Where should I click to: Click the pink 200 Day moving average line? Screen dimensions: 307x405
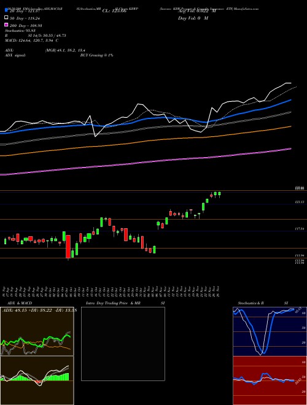146,162
